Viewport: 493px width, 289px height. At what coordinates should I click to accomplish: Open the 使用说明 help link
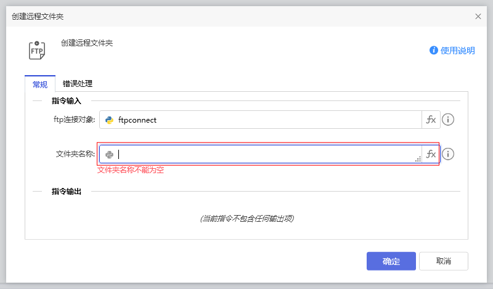(457, 51)
